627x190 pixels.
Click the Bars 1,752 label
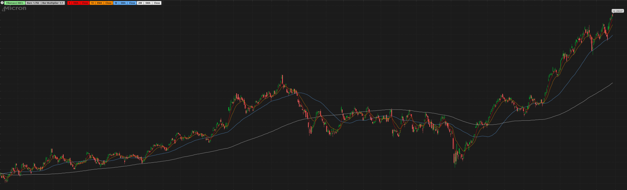[x=33, y=3]
